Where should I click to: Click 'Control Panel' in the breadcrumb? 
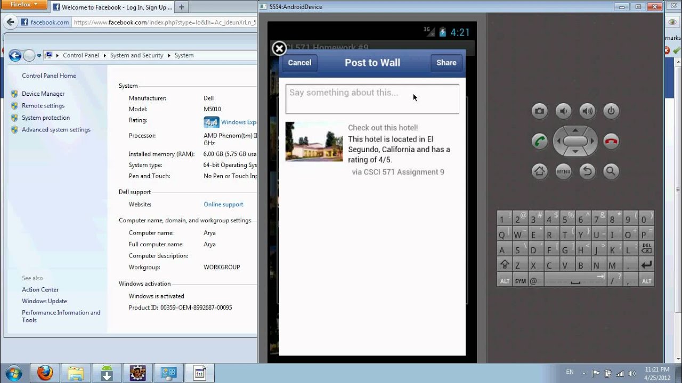click(x=81, y=55)
